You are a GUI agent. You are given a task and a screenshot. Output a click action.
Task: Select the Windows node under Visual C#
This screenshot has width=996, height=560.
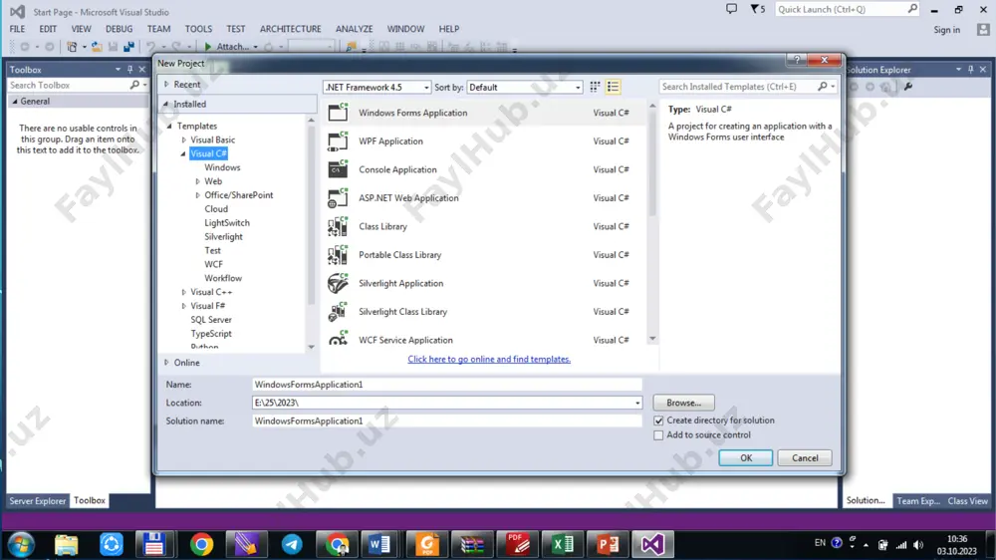click(x=222, y=167)
